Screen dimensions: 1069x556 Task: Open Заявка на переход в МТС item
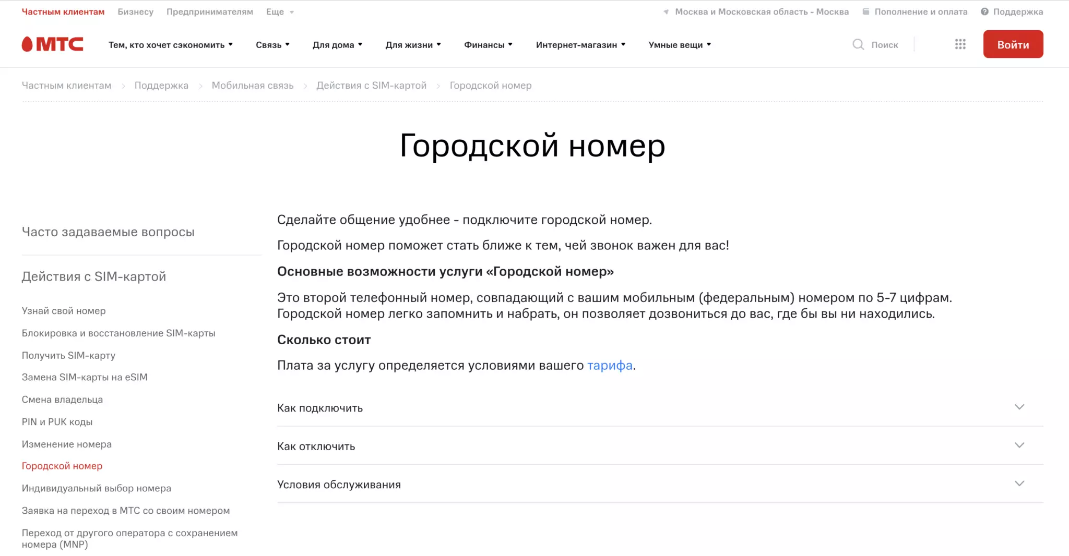pos(126,511)
